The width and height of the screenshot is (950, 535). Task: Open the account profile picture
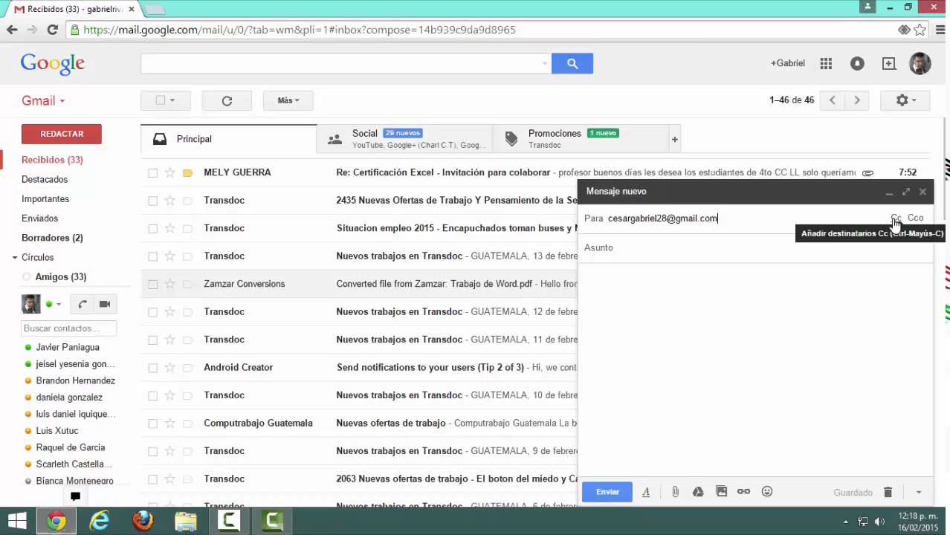pos(920,63)
